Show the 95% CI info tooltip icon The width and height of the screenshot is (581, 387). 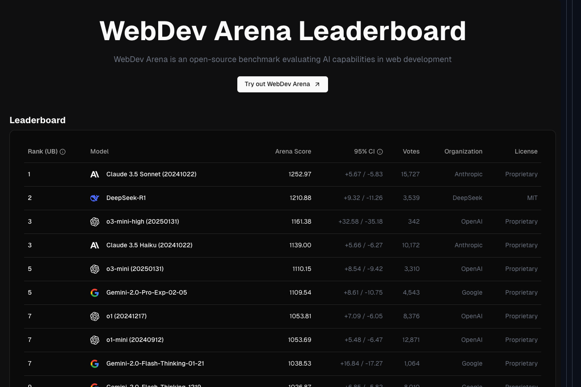pyautogui.click(x=380, y=152)
